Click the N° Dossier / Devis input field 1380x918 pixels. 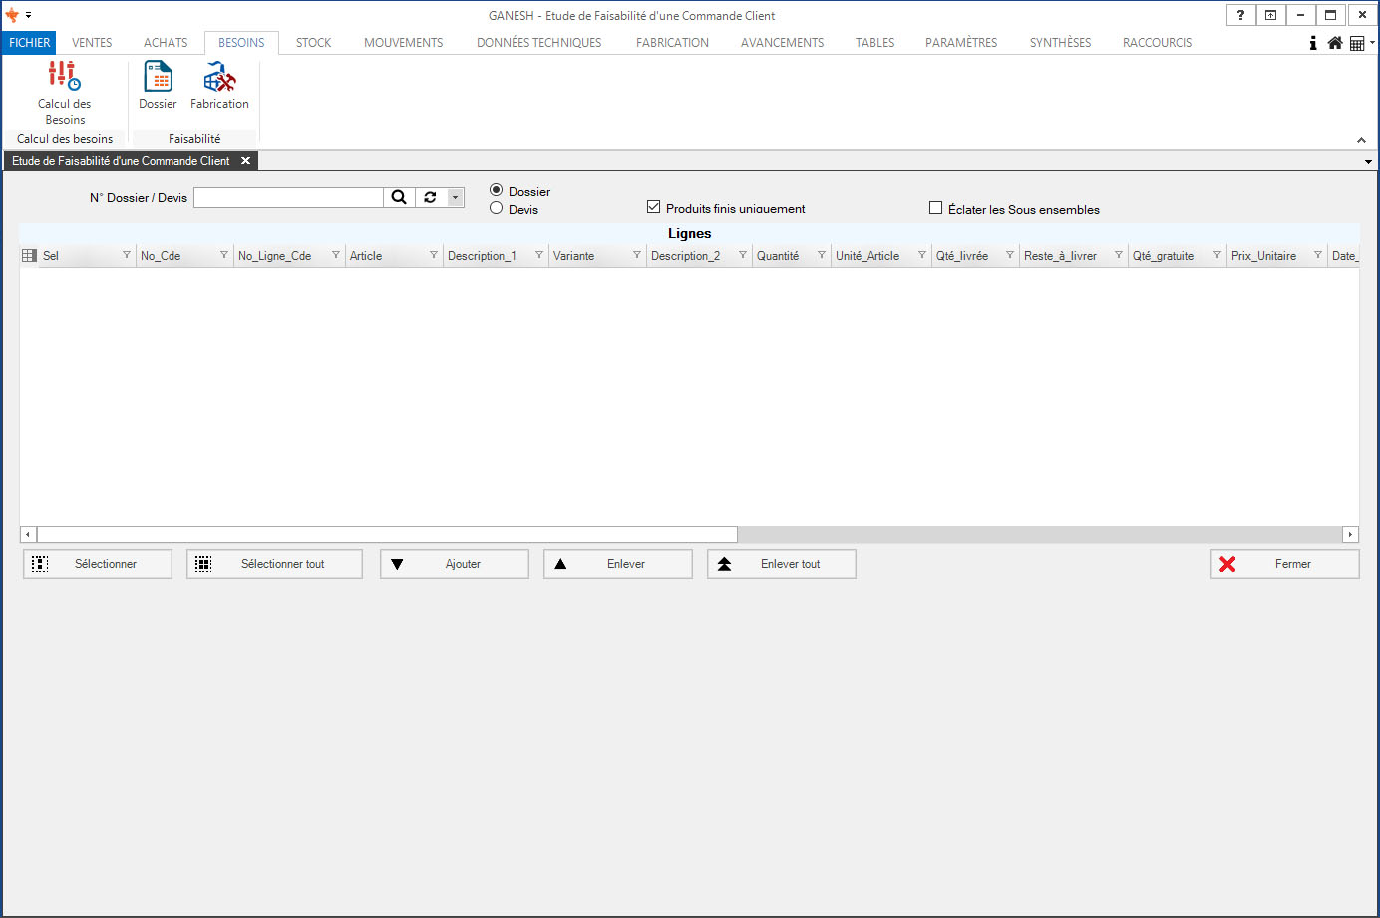click(288, 197)
